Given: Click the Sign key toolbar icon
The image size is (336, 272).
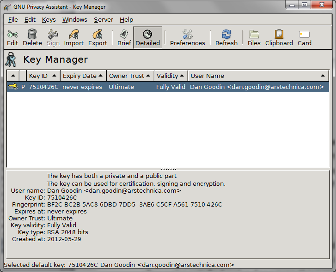Looking at the screenshot, I should [53, 34].
